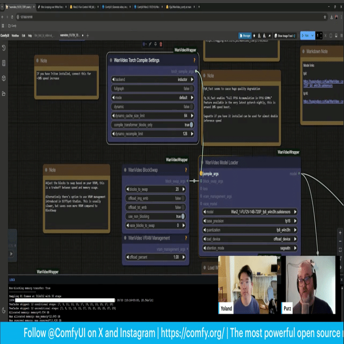Increase blocks_to_swap value with right arrow

pos(184,189)
